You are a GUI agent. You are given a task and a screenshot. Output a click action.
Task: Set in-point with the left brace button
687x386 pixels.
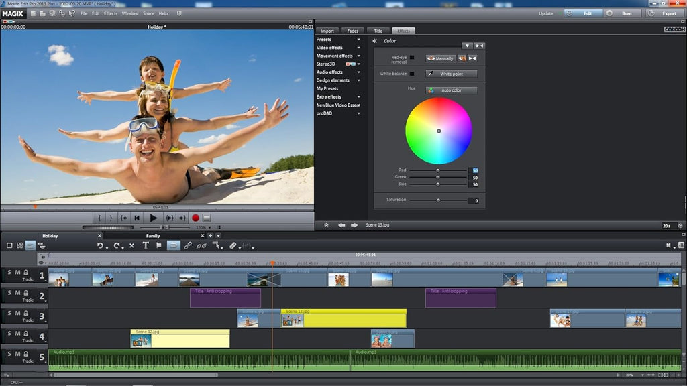click(x=99, y=218)
